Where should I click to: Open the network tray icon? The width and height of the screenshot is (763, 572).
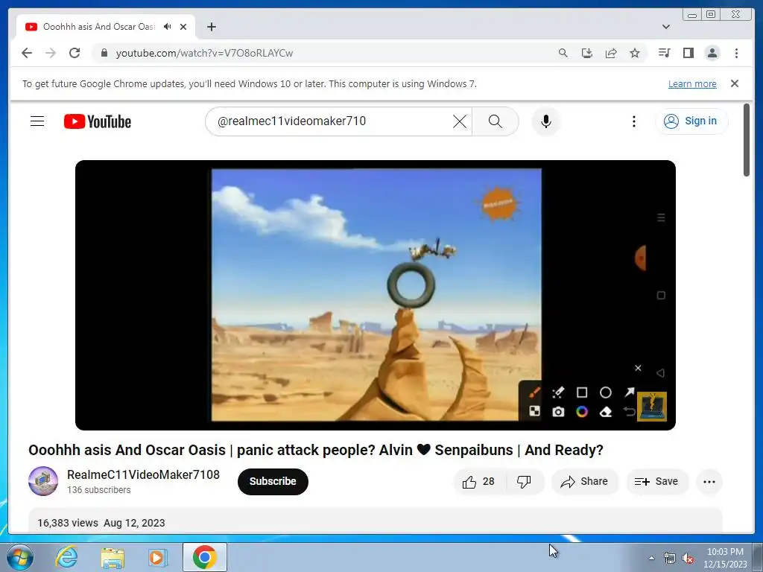670,558
